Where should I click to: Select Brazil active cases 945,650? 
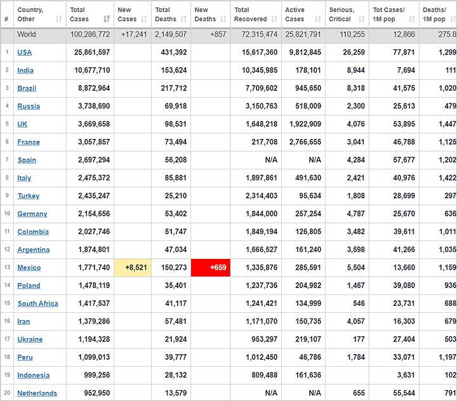point(308,88)
